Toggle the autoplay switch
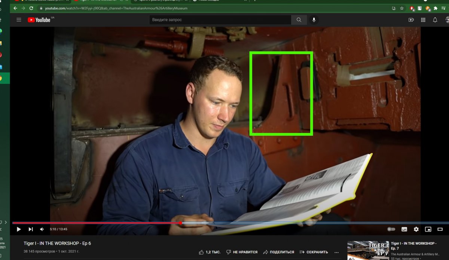This screenshot has width=449, height=260. click(x=391, y=229)
